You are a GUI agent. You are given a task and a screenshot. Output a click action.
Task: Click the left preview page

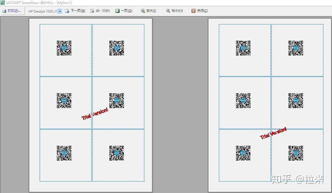point(91,105)
